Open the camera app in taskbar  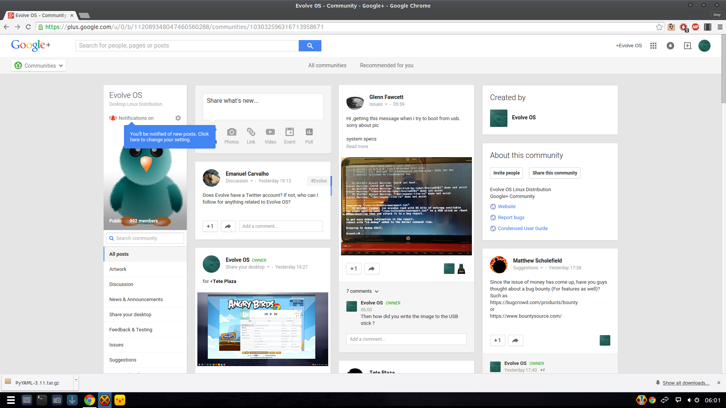click(57, 400)
